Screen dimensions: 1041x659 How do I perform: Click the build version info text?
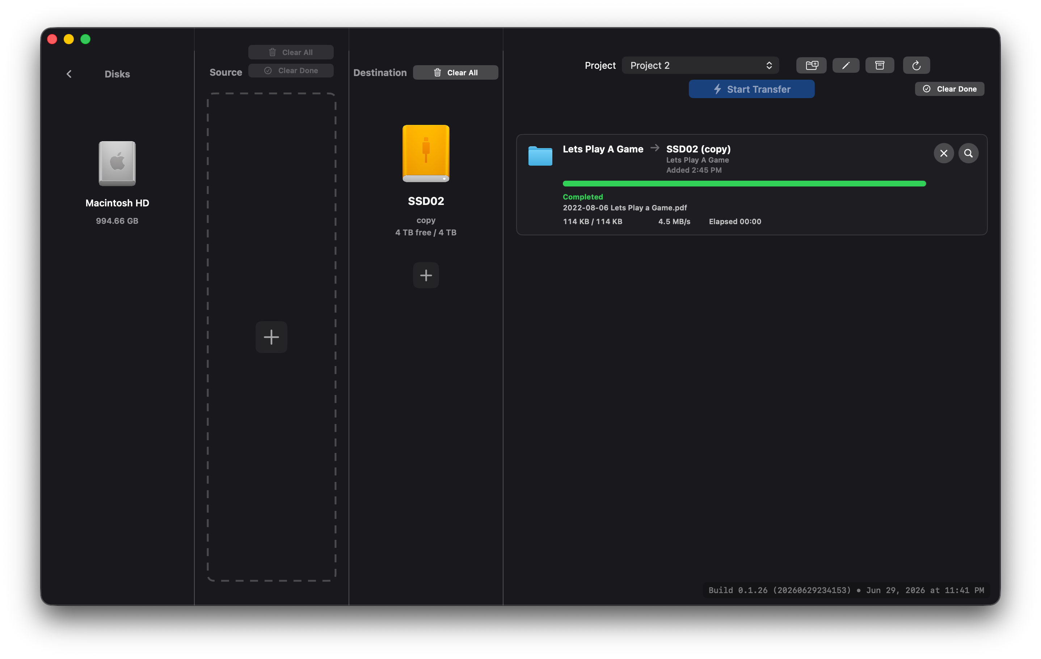[846, 590]
